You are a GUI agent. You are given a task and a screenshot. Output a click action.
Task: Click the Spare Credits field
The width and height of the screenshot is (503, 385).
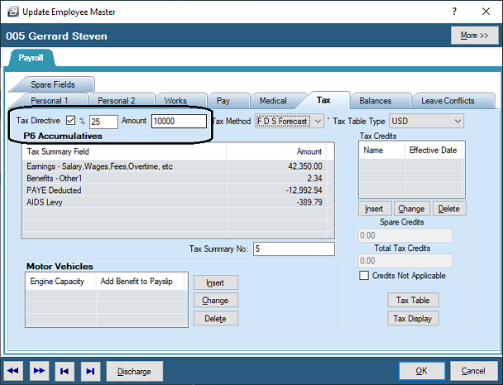point(405,235)
